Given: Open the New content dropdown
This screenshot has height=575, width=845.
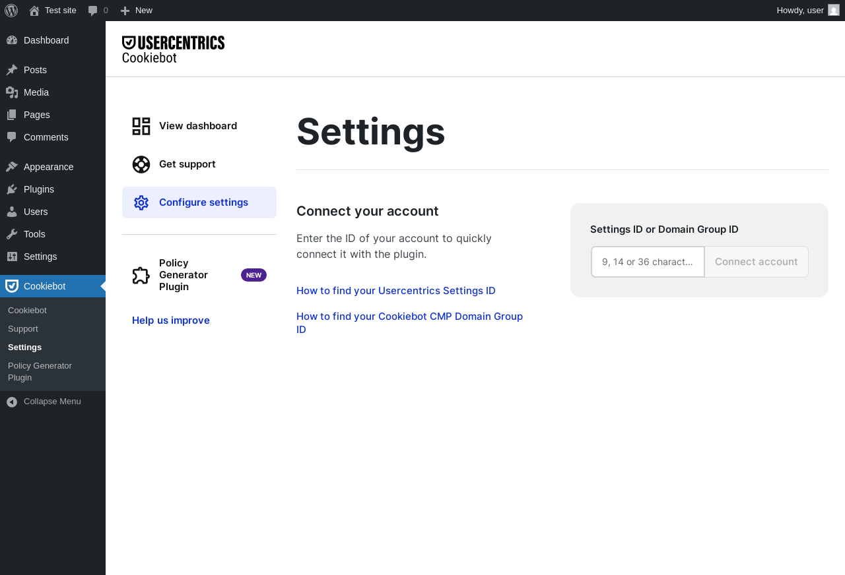Looking at the screenshot, I should 137,11.
